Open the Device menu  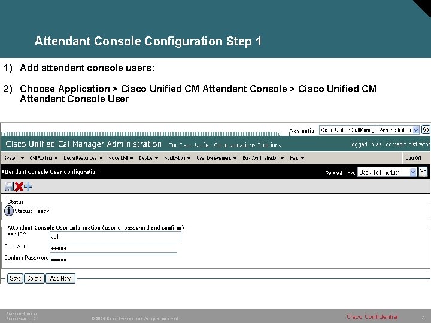point(148,158)
